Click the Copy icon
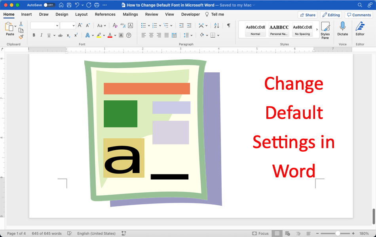The image size is (376, 237). click(x=21, y=30)
